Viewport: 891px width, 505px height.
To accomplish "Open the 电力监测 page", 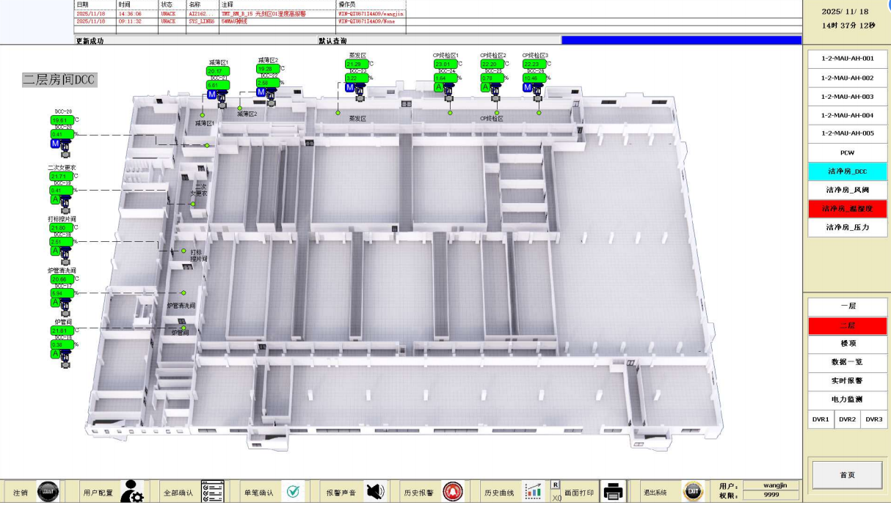I will pyautogui.click(x=848, y=400).
